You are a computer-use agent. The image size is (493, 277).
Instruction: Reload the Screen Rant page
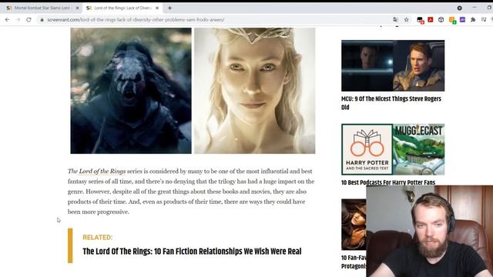tap(29, 19)
